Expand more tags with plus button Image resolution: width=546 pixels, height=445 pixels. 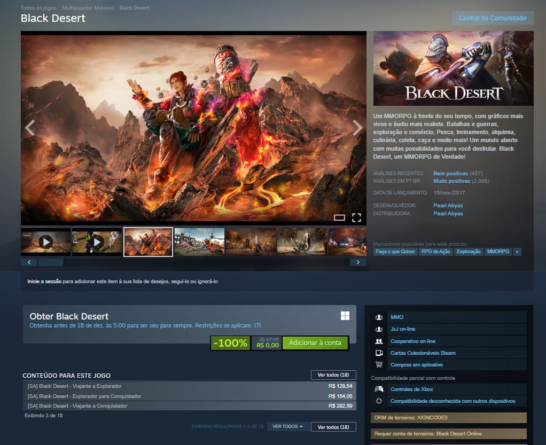coord(517,252)
